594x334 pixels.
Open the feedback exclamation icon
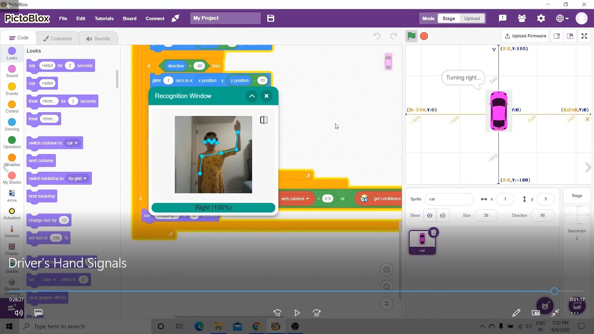tap(503, 19)
